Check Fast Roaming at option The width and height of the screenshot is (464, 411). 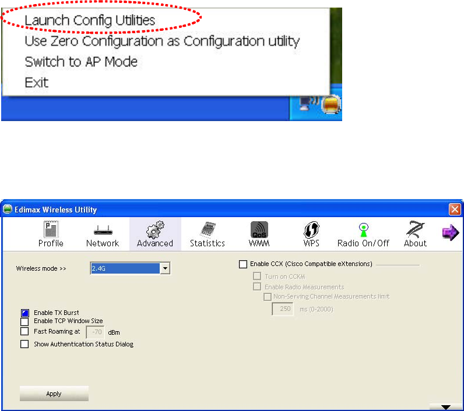coord(24,331)
